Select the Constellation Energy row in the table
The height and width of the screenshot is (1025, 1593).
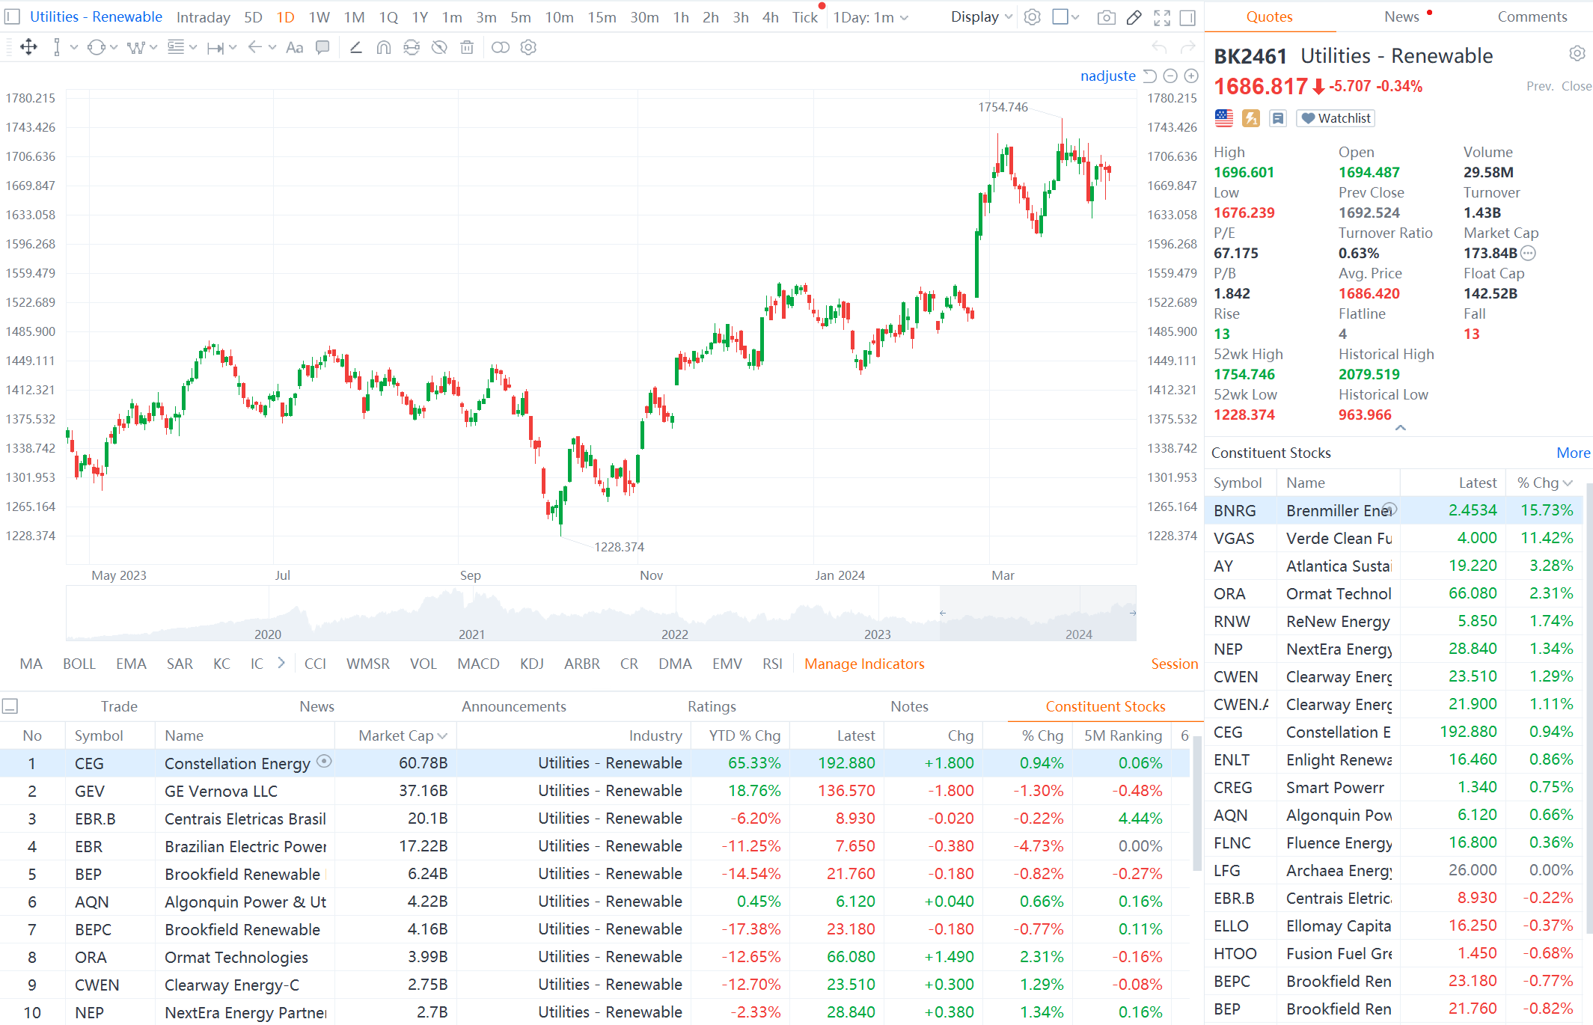(595, 763)
